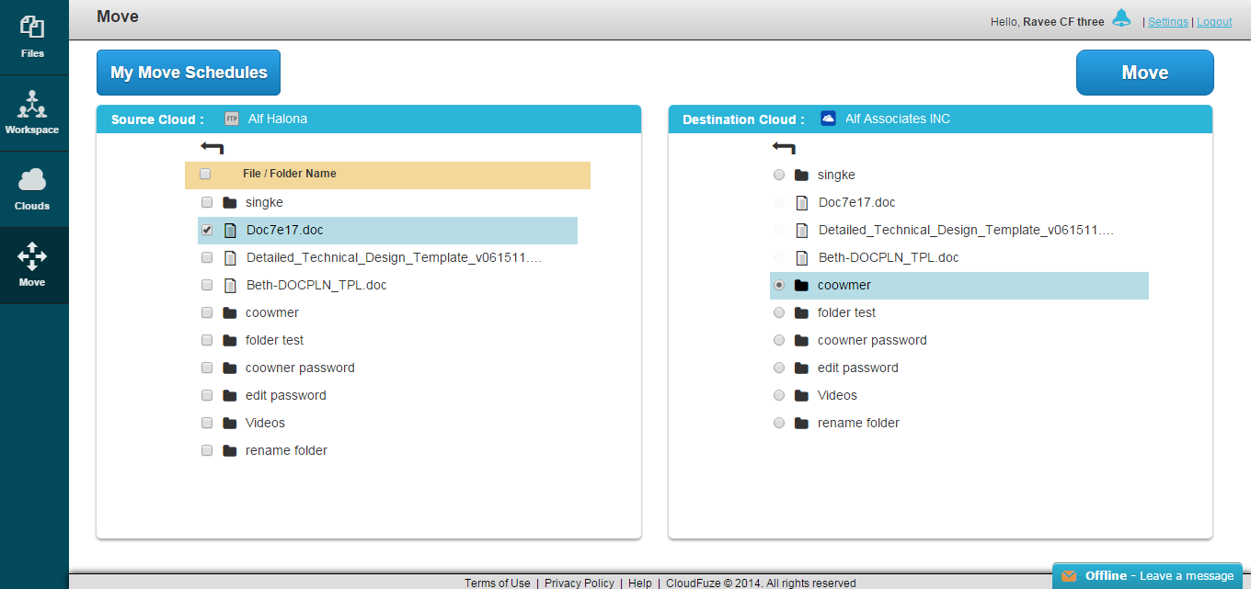Click the cloud icon beside Alf Associates INC
1251x589 pixels.
tap(828, 119)
